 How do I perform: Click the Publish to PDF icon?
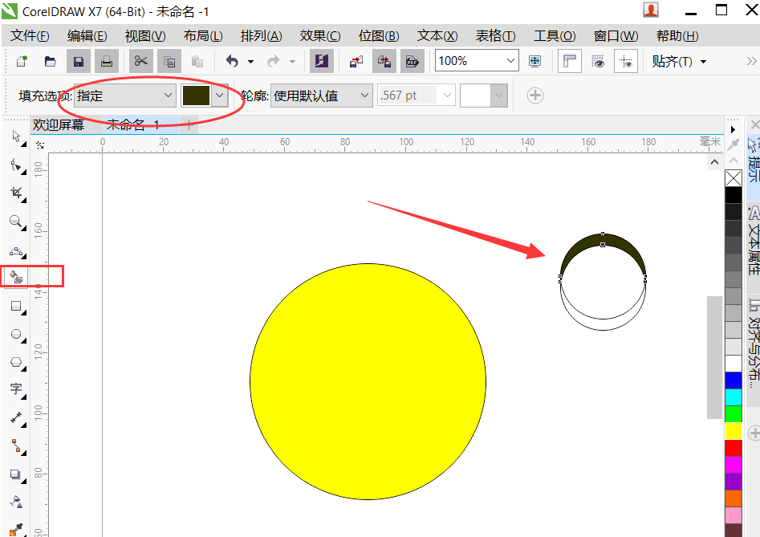point(413,61)
